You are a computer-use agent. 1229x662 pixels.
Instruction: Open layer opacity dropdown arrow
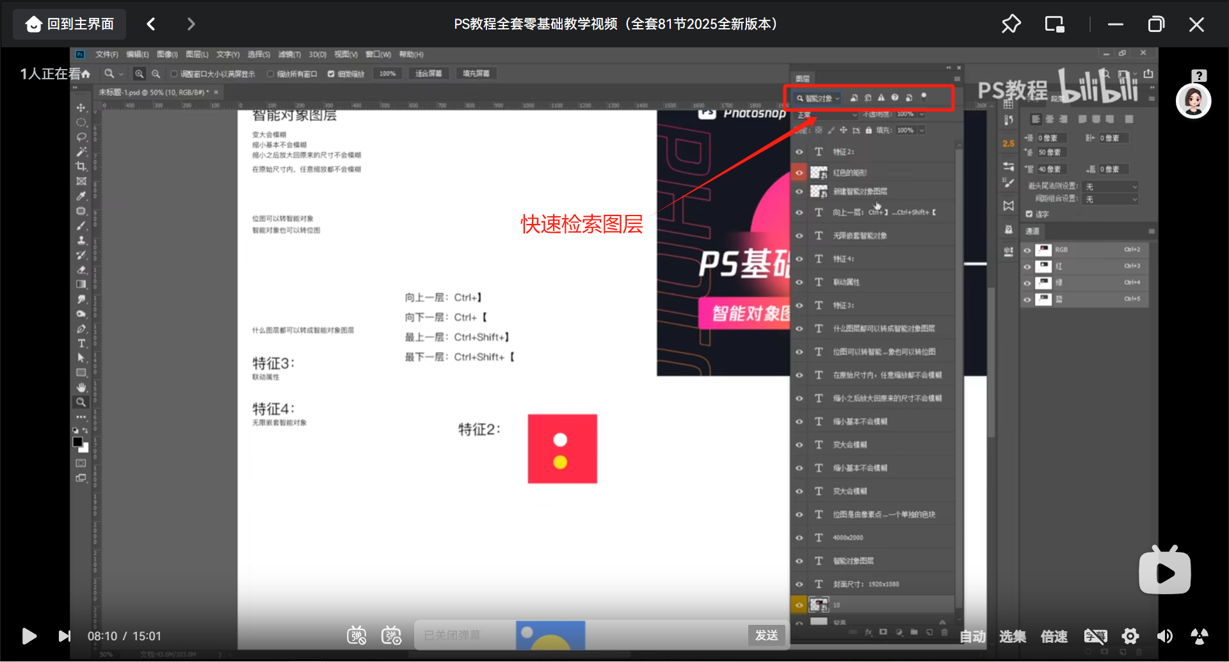[922, 114]
